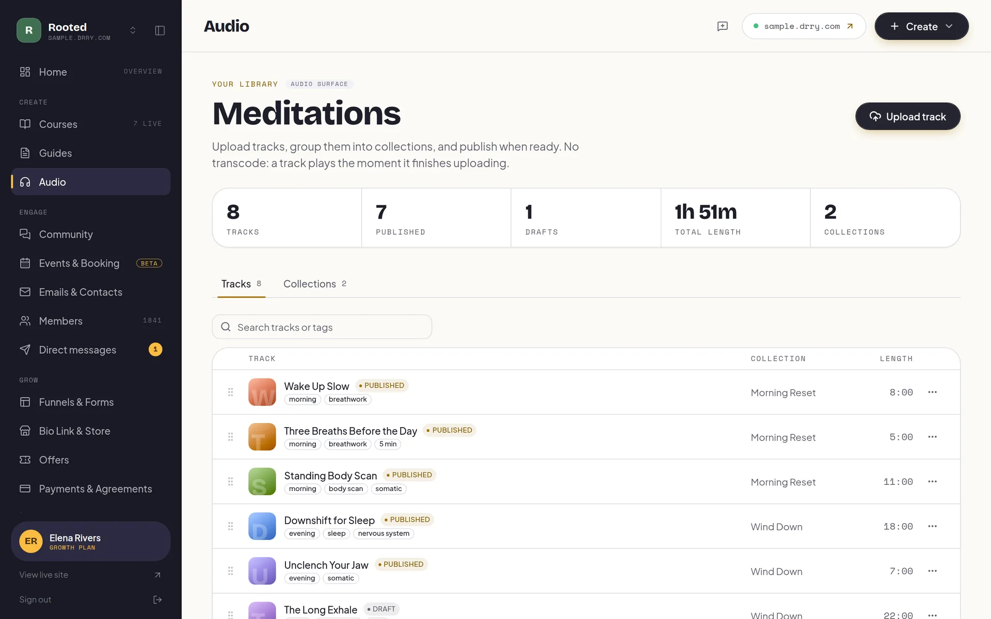
Task: Click the Wake Up Slow track artwork
Action: click(x=262, y=392)
